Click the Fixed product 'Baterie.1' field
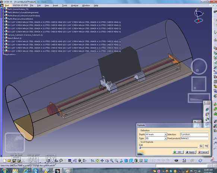Screen dimensions: 217x173 [x=194, y=138]
